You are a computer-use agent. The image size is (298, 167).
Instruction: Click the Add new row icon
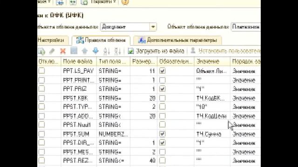pyautogui.click(x=41, y=51)
